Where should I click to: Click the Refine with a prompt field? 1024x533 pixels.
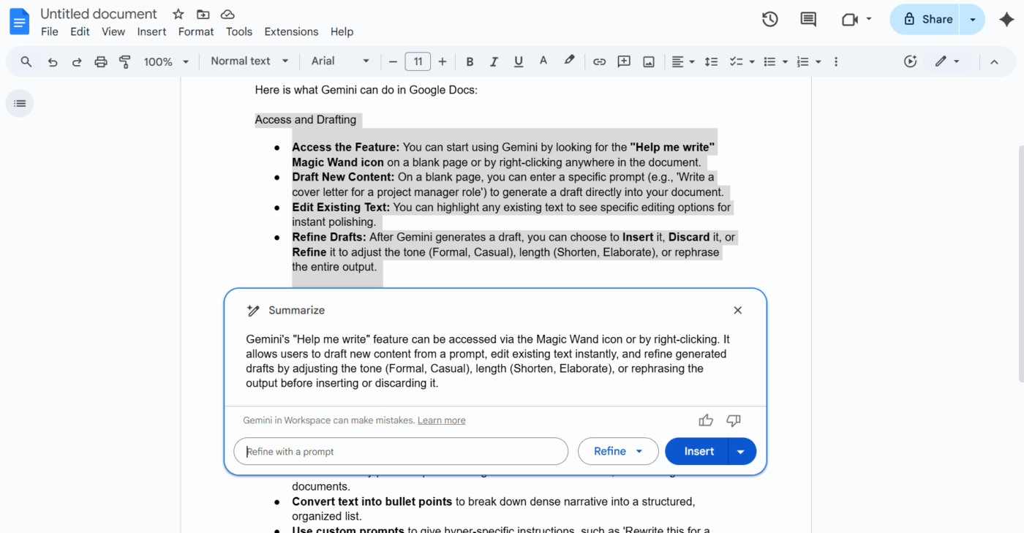point(401,452)
